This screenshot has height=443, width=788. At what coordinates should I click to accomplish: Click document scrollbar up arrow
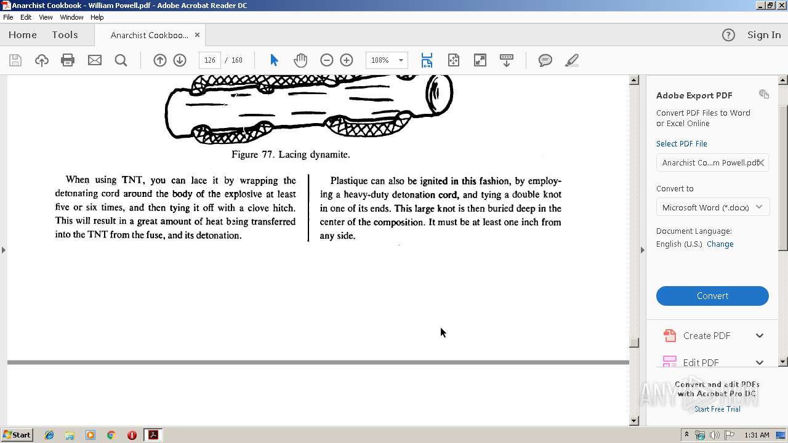pos(634,80)
